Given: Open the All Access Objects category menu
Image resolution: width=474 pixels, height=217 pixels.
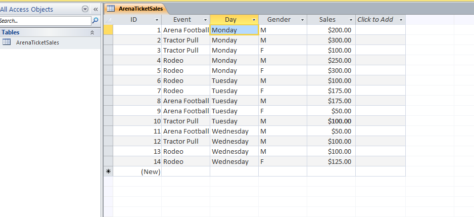Looking at the screenshot, I should point(84,9).
